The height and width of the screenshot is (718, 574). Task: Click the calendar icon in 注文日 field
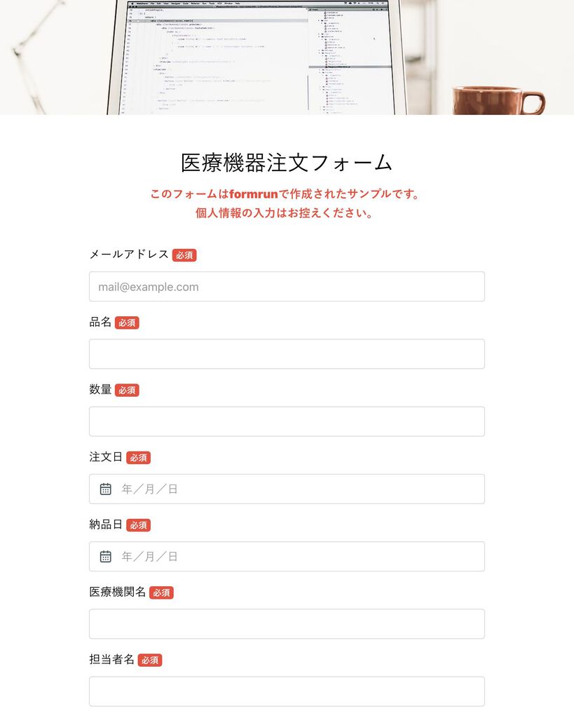105,489
